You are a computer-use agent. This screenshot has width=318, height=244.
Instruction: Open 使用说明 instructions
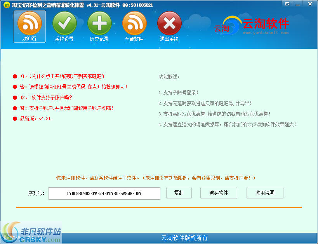point(265,193)
